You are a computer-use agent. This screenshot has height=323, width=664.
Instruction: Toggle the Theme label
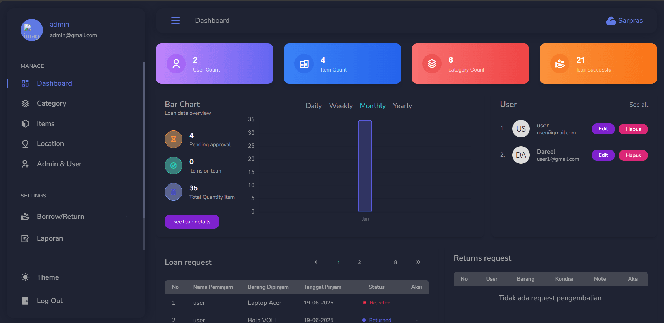point(48,277)
